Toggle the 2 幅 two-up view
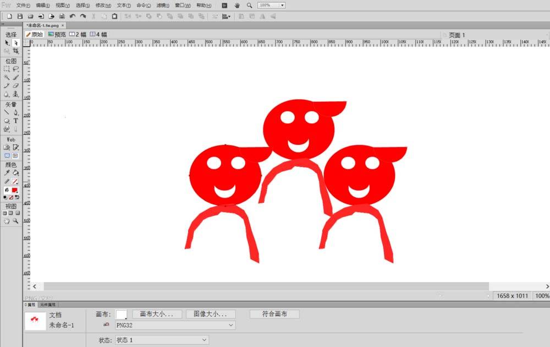550x347 pixels. tap(78, 34)
